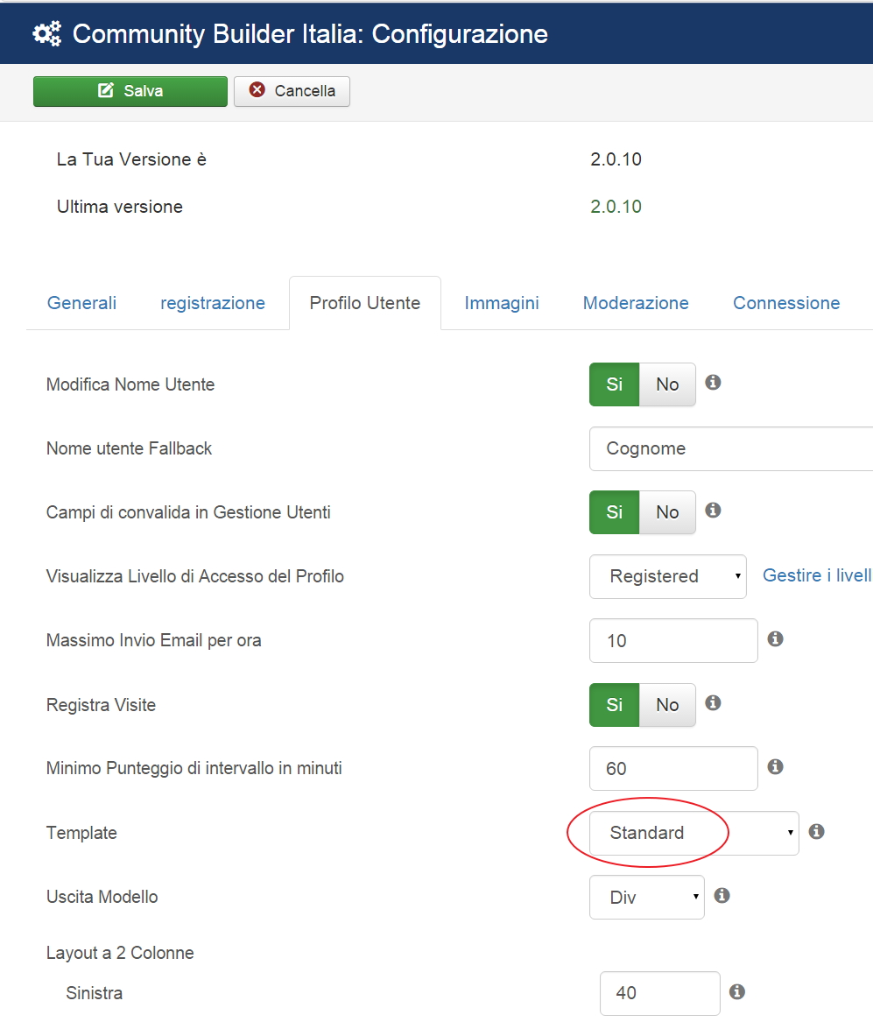Click the gears icon in the header

click(x=47, y=33)
